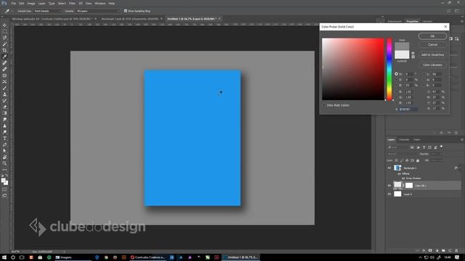Select the Rectangular Marquee tool

point(4,32)
